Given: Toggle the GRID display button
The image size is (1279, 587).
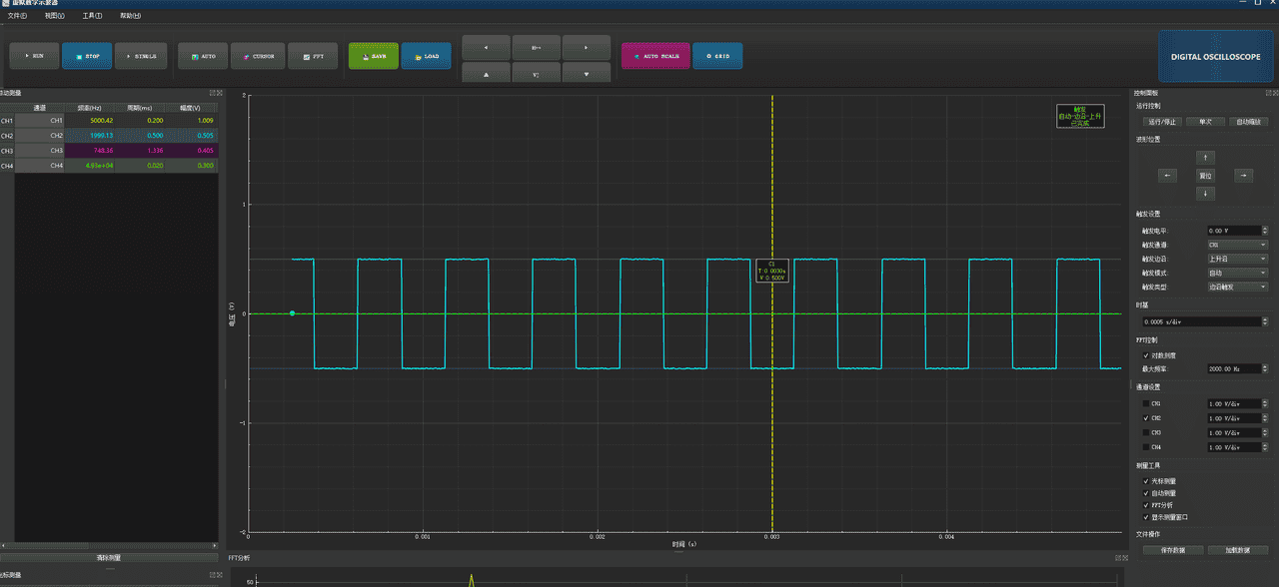Looking at the screenshot, I should tap(716, 56).
